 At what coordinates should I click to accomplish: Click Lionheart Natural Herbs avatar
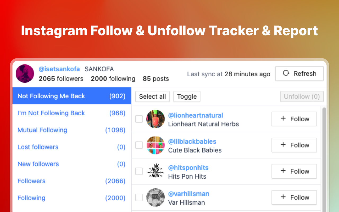point(155,119)
